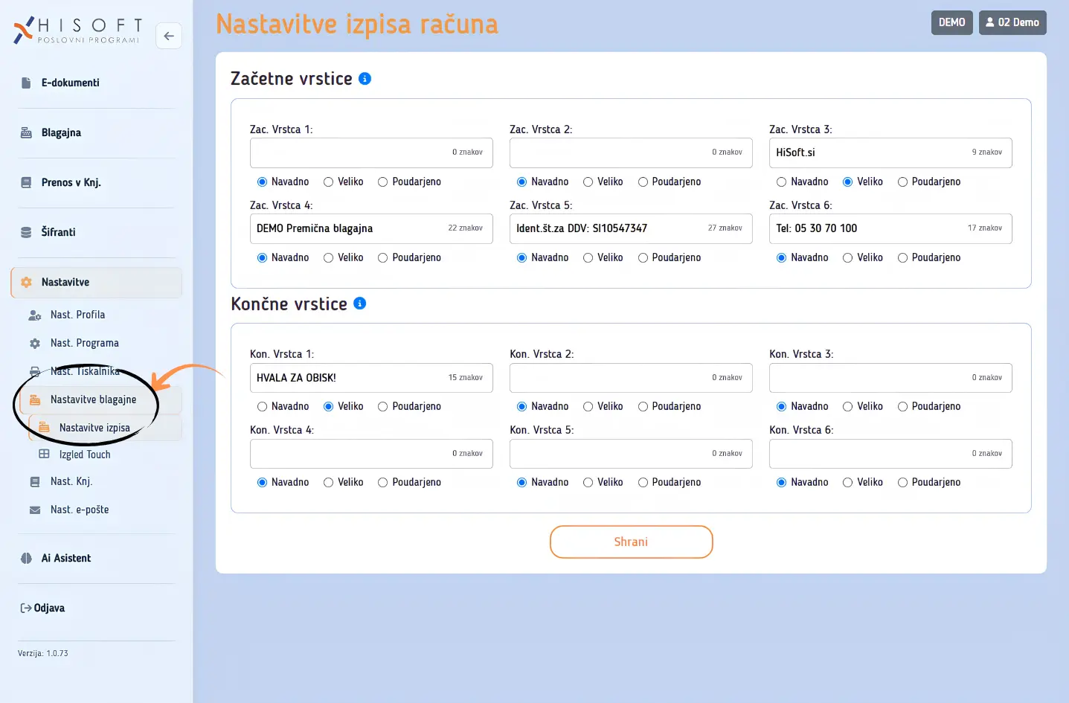Select Navadno for Kon. Vrstca 1
The image size is (1069, 703).
click(262, 406)
